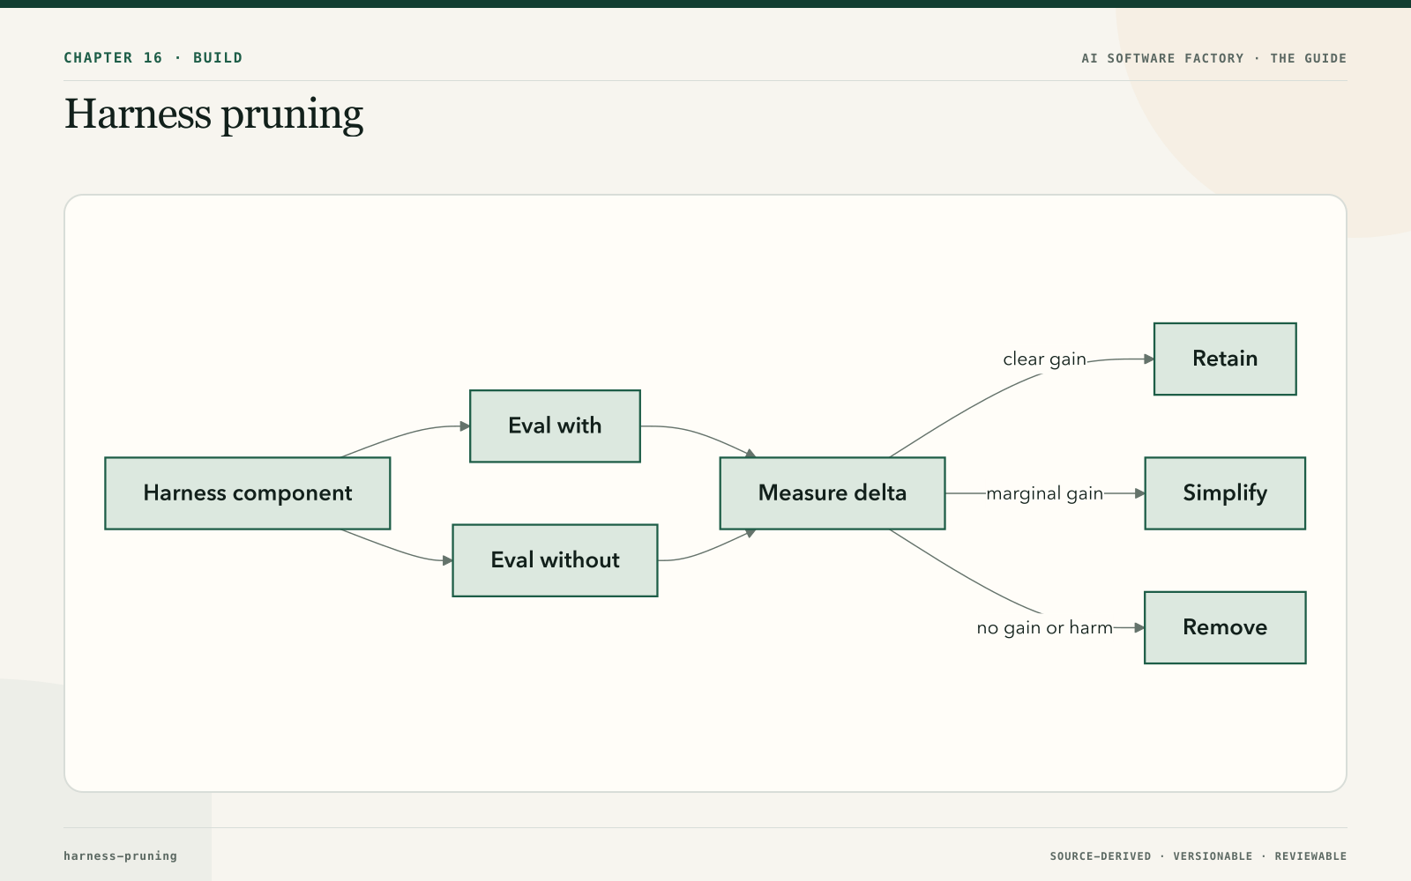The height and width of the screenshot is (881, 1411).
Task: Select the Eval without node
Action: click(x=555, y=560)
